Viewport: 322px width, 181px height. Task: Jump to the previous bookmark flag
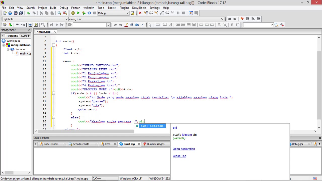point(248,19)
